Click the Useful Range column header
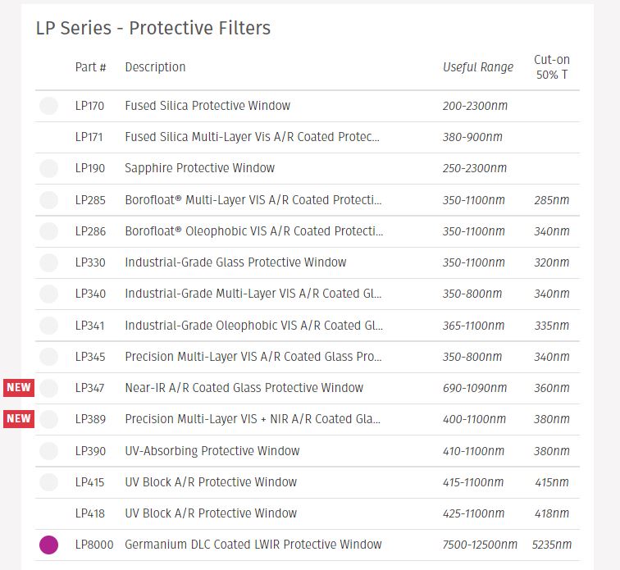The height and width of the screenshot is (570, 620). coord(478,67)
